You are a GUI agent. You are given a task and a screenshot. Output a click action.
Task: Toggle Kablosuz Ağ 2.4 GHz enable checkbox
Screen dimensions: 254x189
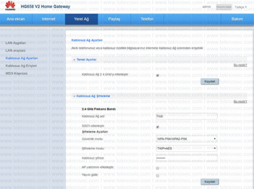click(x=158, y=75)
